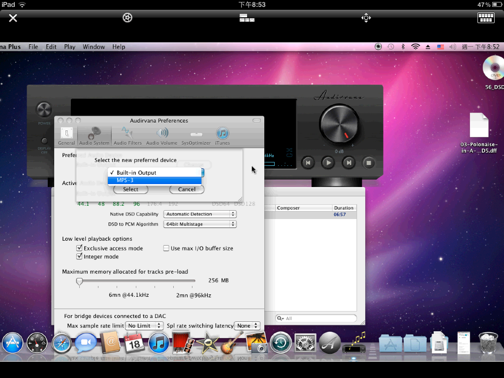Open App Store from the Dock
504x378 pixels.
[12, 343]
